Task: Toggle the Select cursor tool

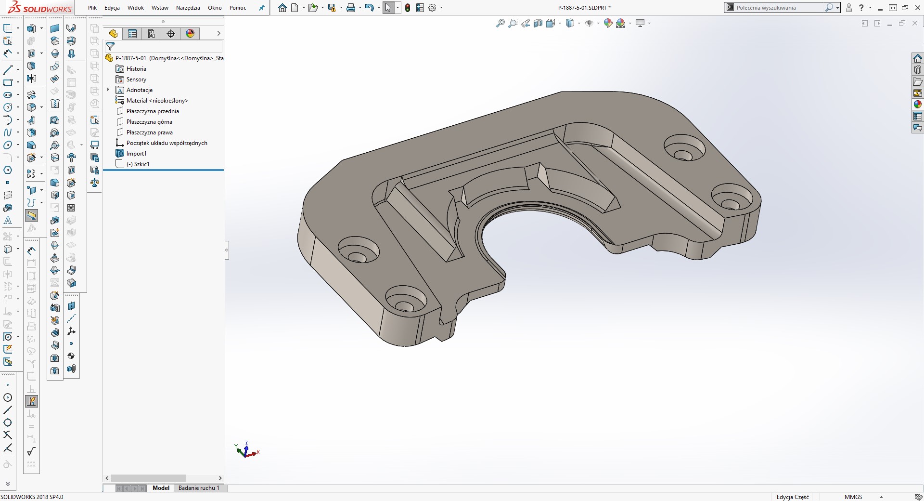Action: coord(388,8)
